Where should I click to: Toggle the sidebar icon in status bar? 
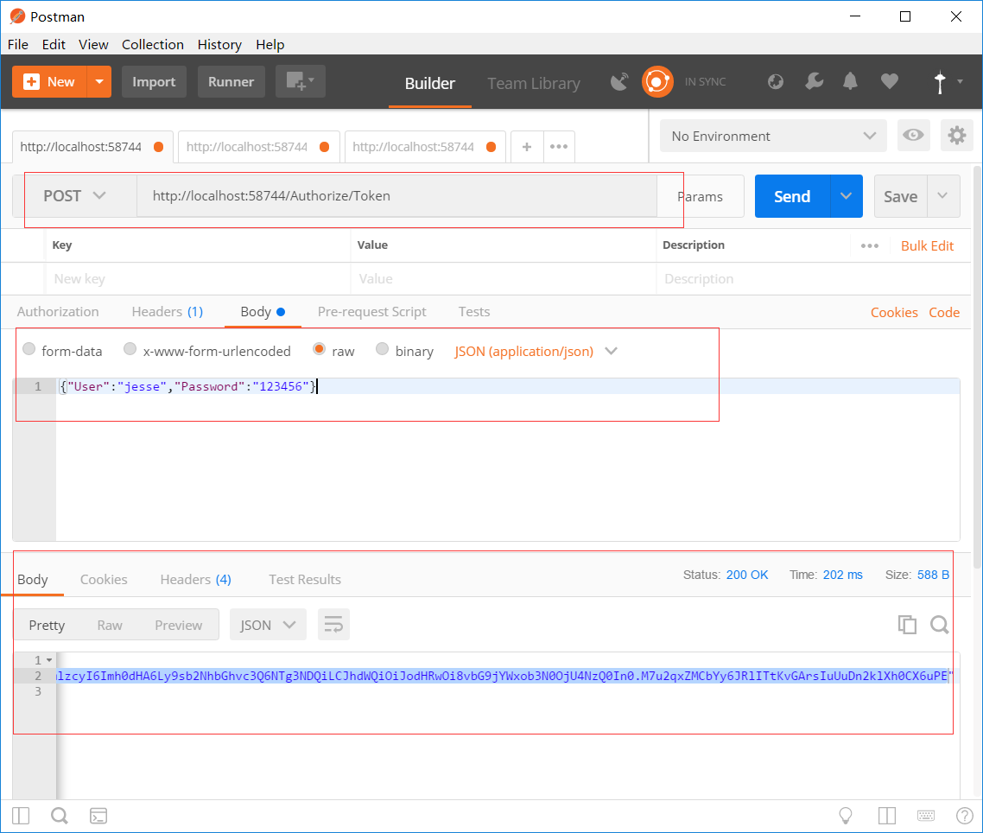(x=21, y=816)
